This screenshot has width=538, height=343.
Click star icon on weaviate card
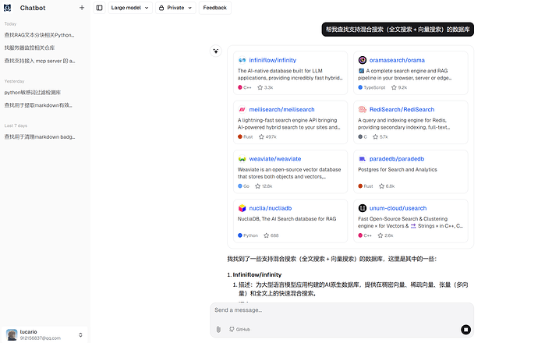coord(257,186)
